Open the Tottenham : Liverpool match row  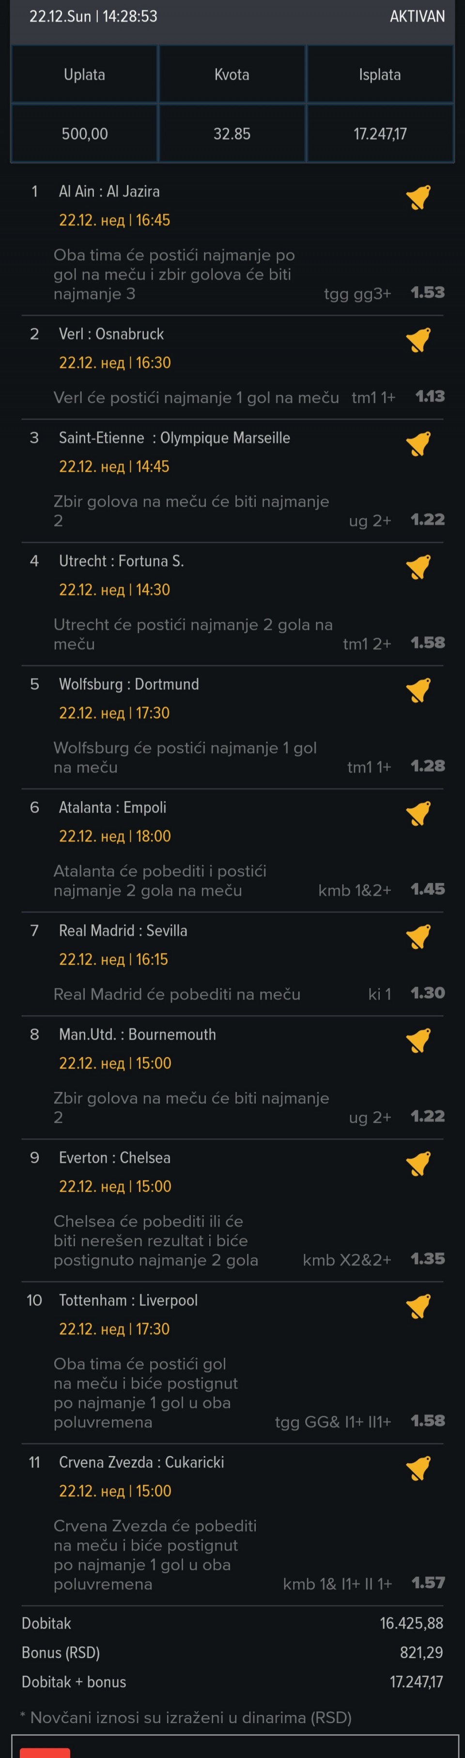[x=232, y=1362]
